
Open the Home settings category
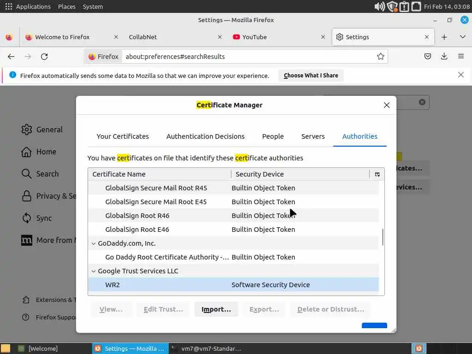(39, 152)
